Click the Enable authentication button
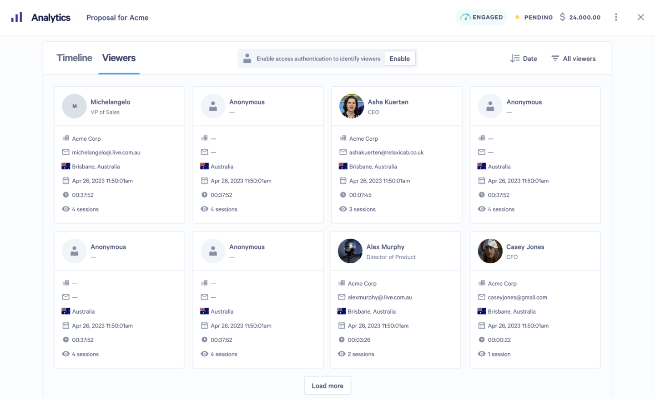This screenshot has height=399, width=655. (399, 58)
